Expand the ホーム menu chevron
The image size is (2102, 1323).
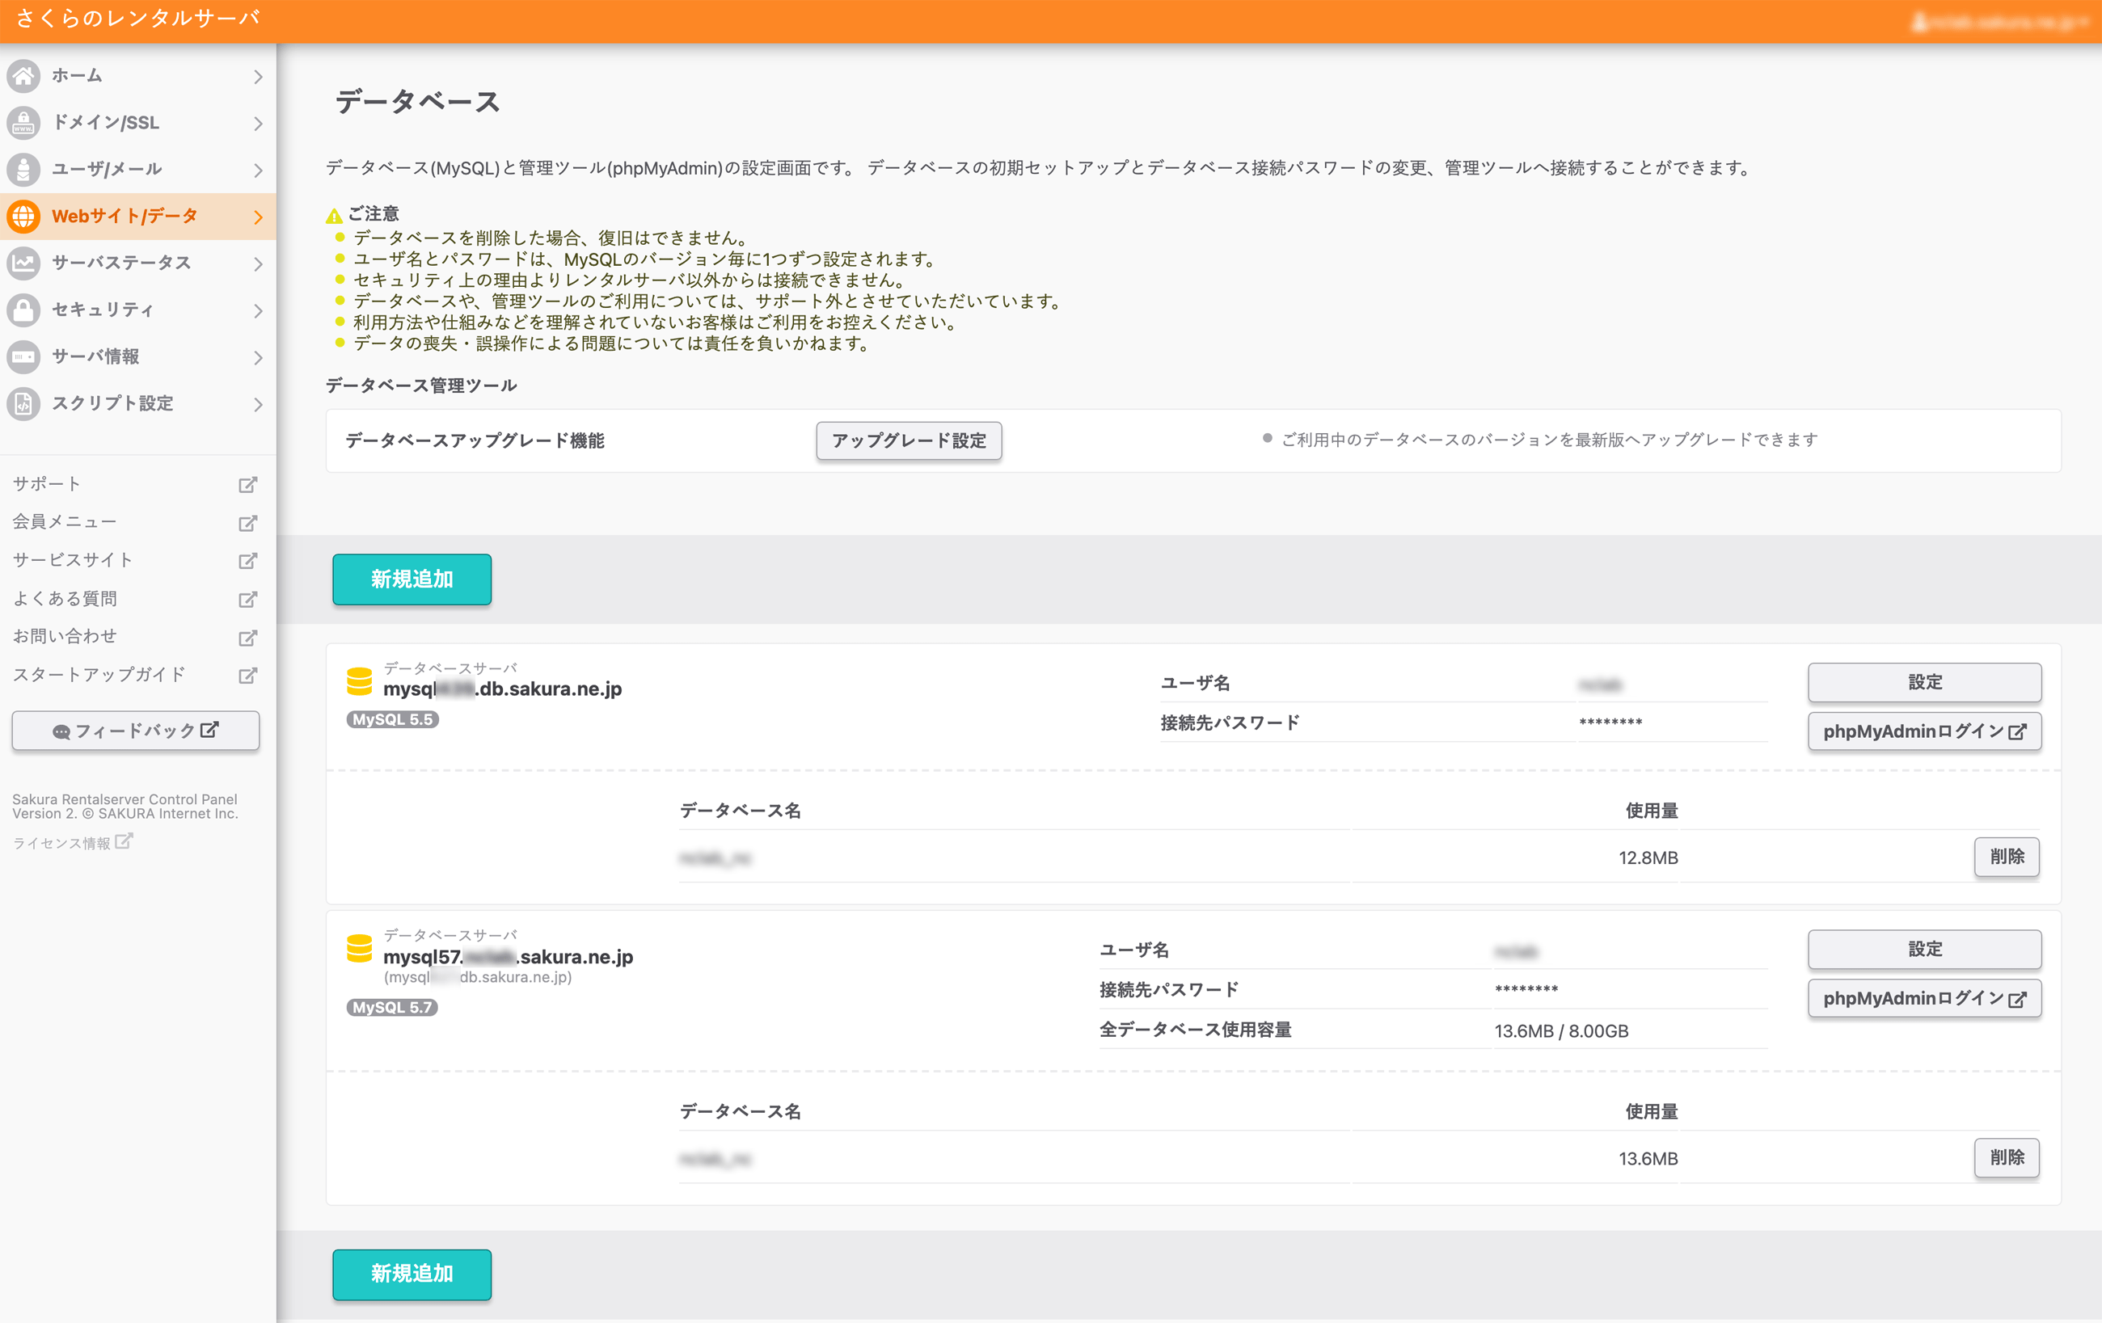pyautogui.click(x=258, y=77)
